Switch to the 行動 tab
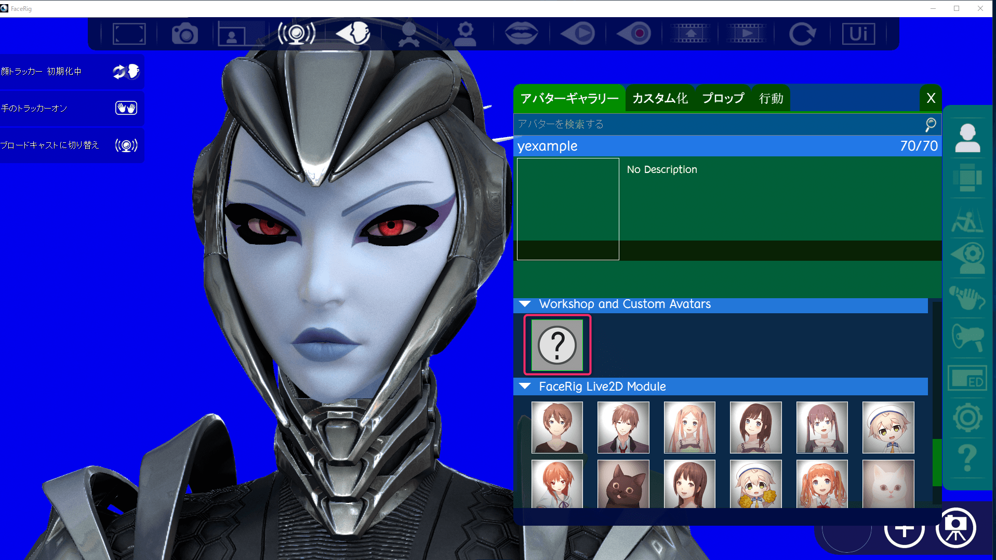Viewport: 996px width, 560px height. [771, 98]
